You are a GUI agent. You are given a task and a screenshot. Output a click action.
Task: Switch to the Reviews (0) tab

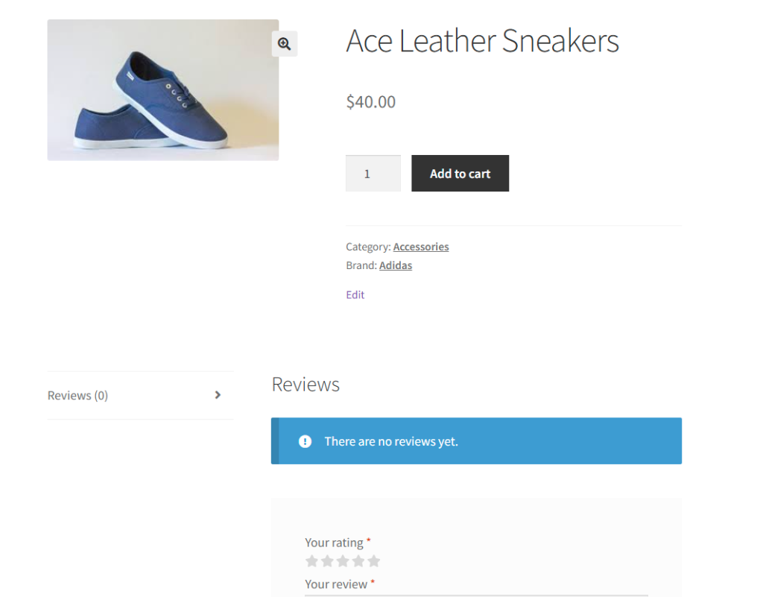(x=77, y=395)
